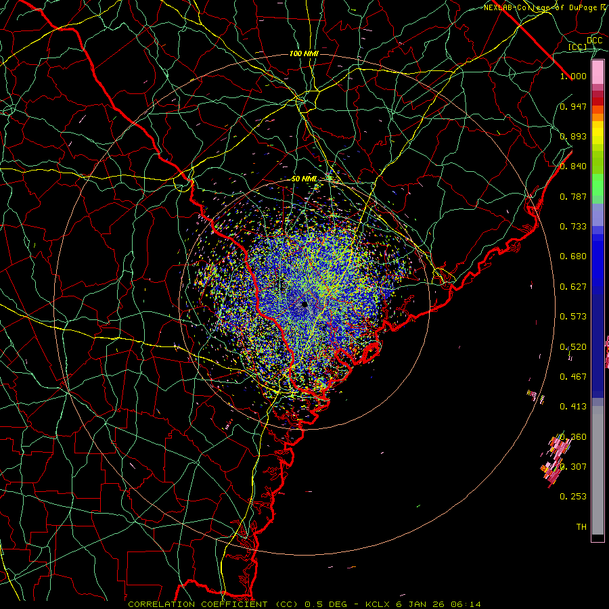This screenshot has height=609, width=609.
Task: Click the 0.413 legend value
Action: [x=573, y=407]
